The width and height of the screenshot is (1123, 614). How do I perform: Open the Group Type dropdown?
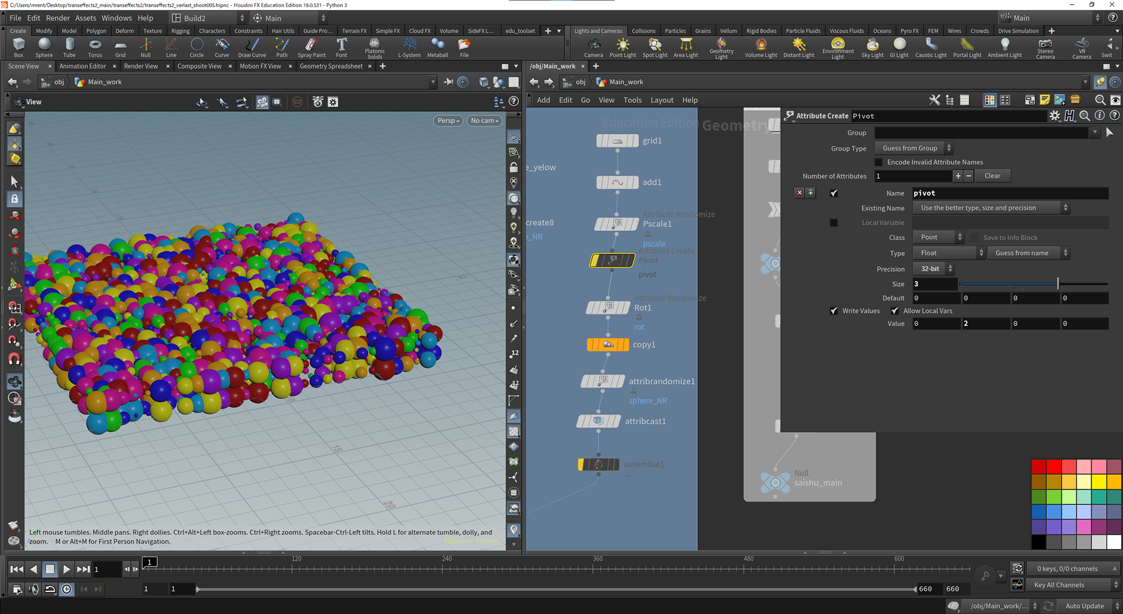pyautogui.click(x=914, y=148)
